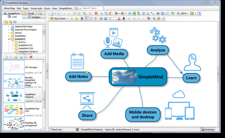Image resolution: width=225 pixels, height=138 pixels.
Task: Click the remove folder icon in Local panel
Action: click(10, 22)
